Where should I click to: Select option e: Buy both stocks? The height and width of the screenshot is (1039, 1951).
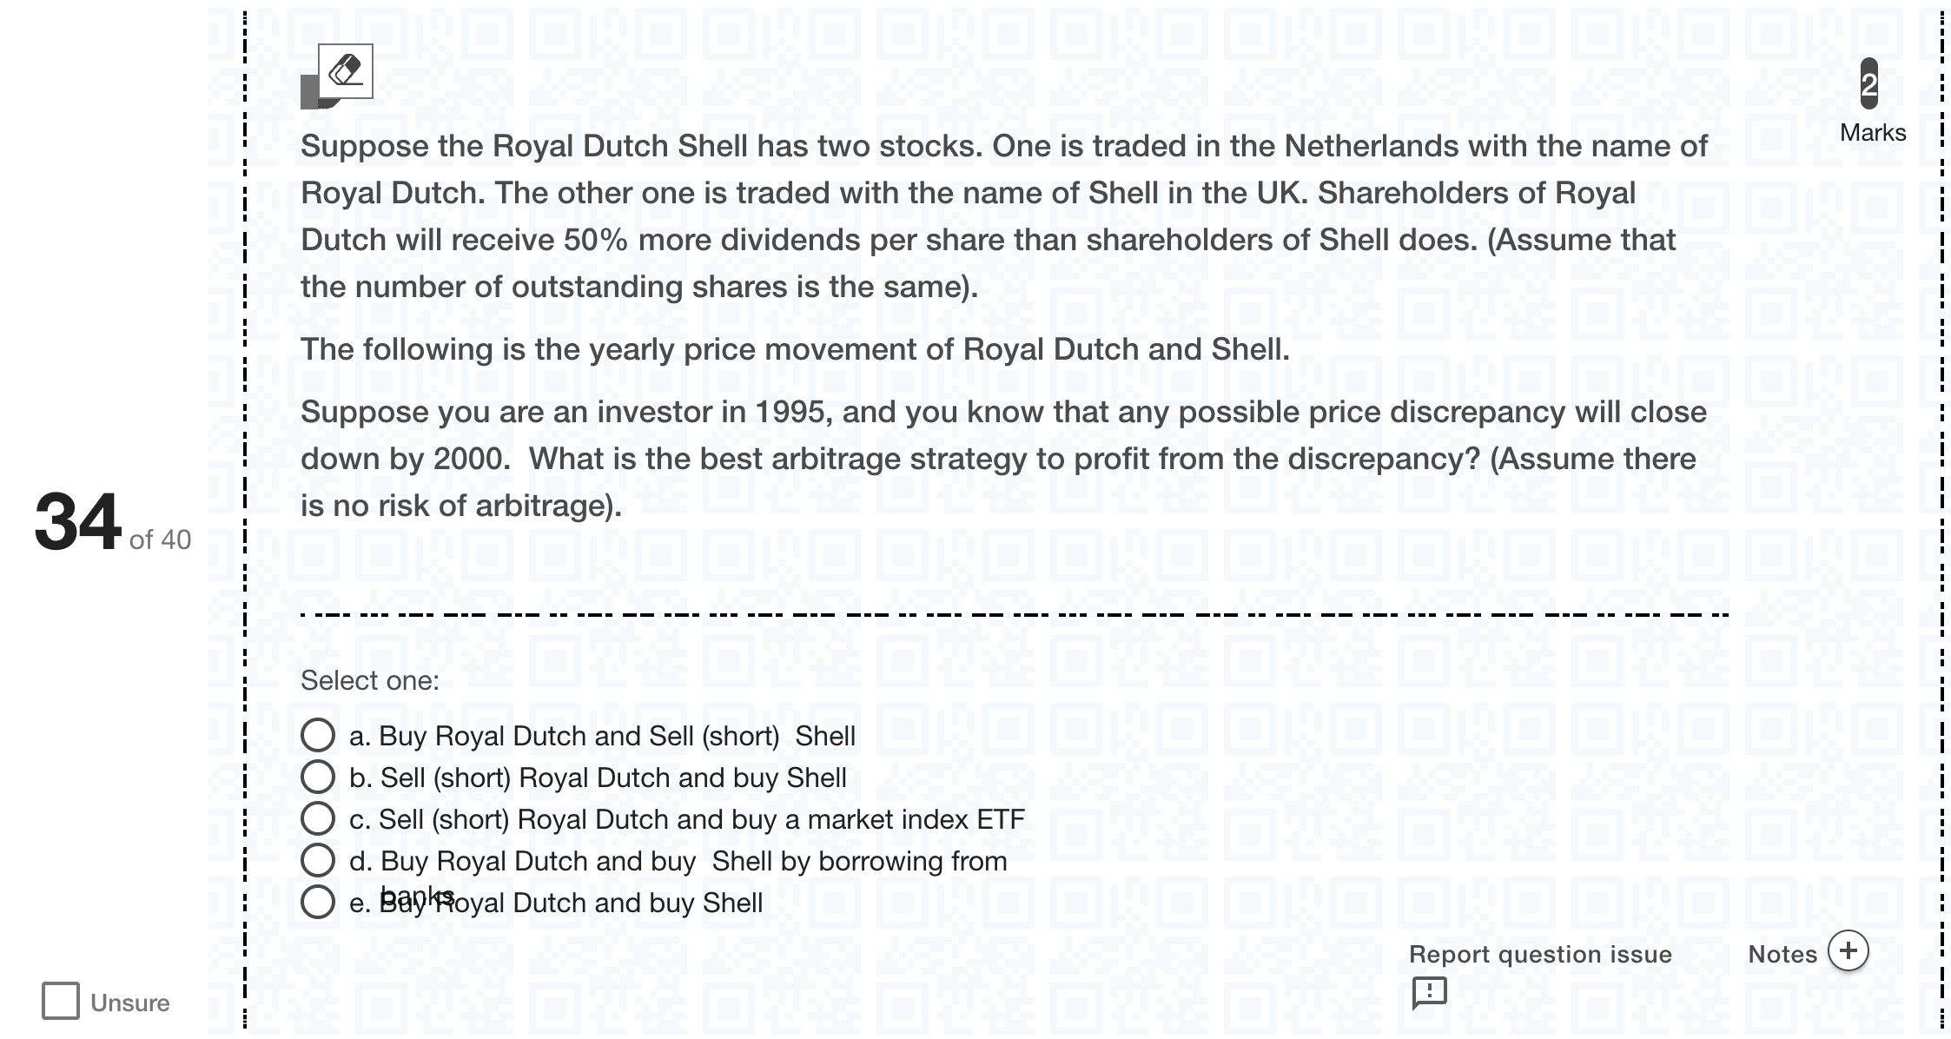[x=318, y=902]
